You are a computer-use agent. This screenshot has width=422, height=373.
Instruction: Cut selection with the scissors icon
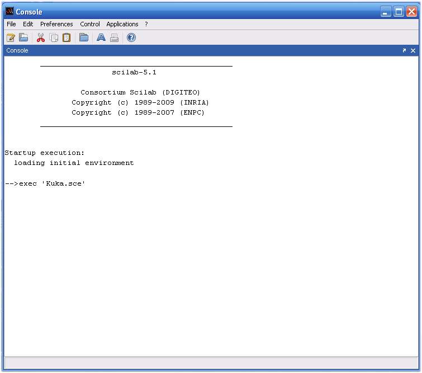[40, 38]
